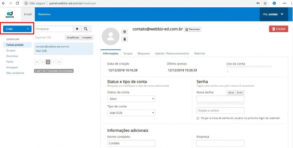The image size is (293, 148).
Task: Expand the Tipo de conta dropdown
Action: pyautogui.click(x=131, y=113)
